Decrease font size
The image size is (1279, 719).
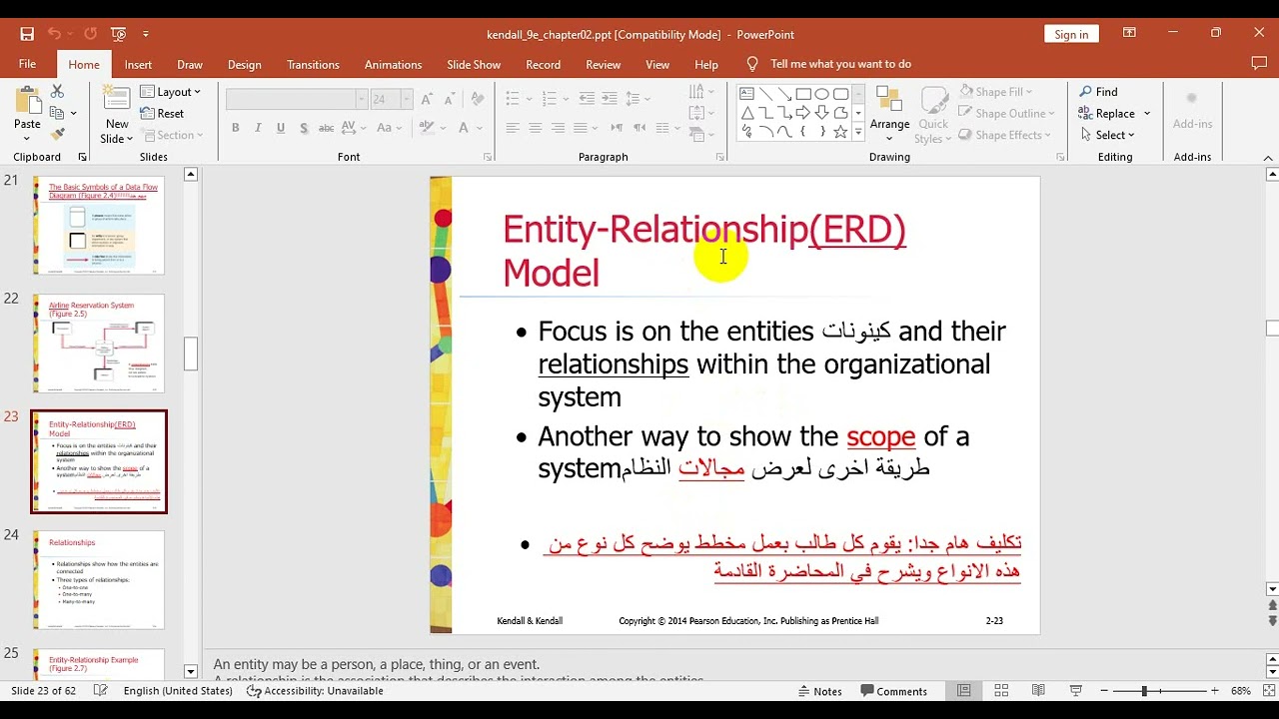click(449, 99)
